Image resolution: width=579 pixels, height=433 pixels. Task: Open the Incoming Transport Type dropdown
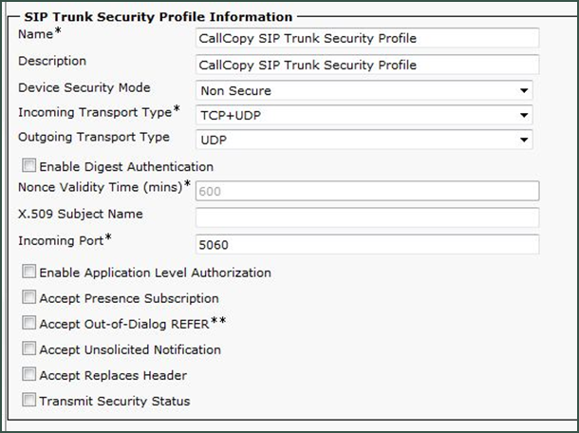pos(364,115)
